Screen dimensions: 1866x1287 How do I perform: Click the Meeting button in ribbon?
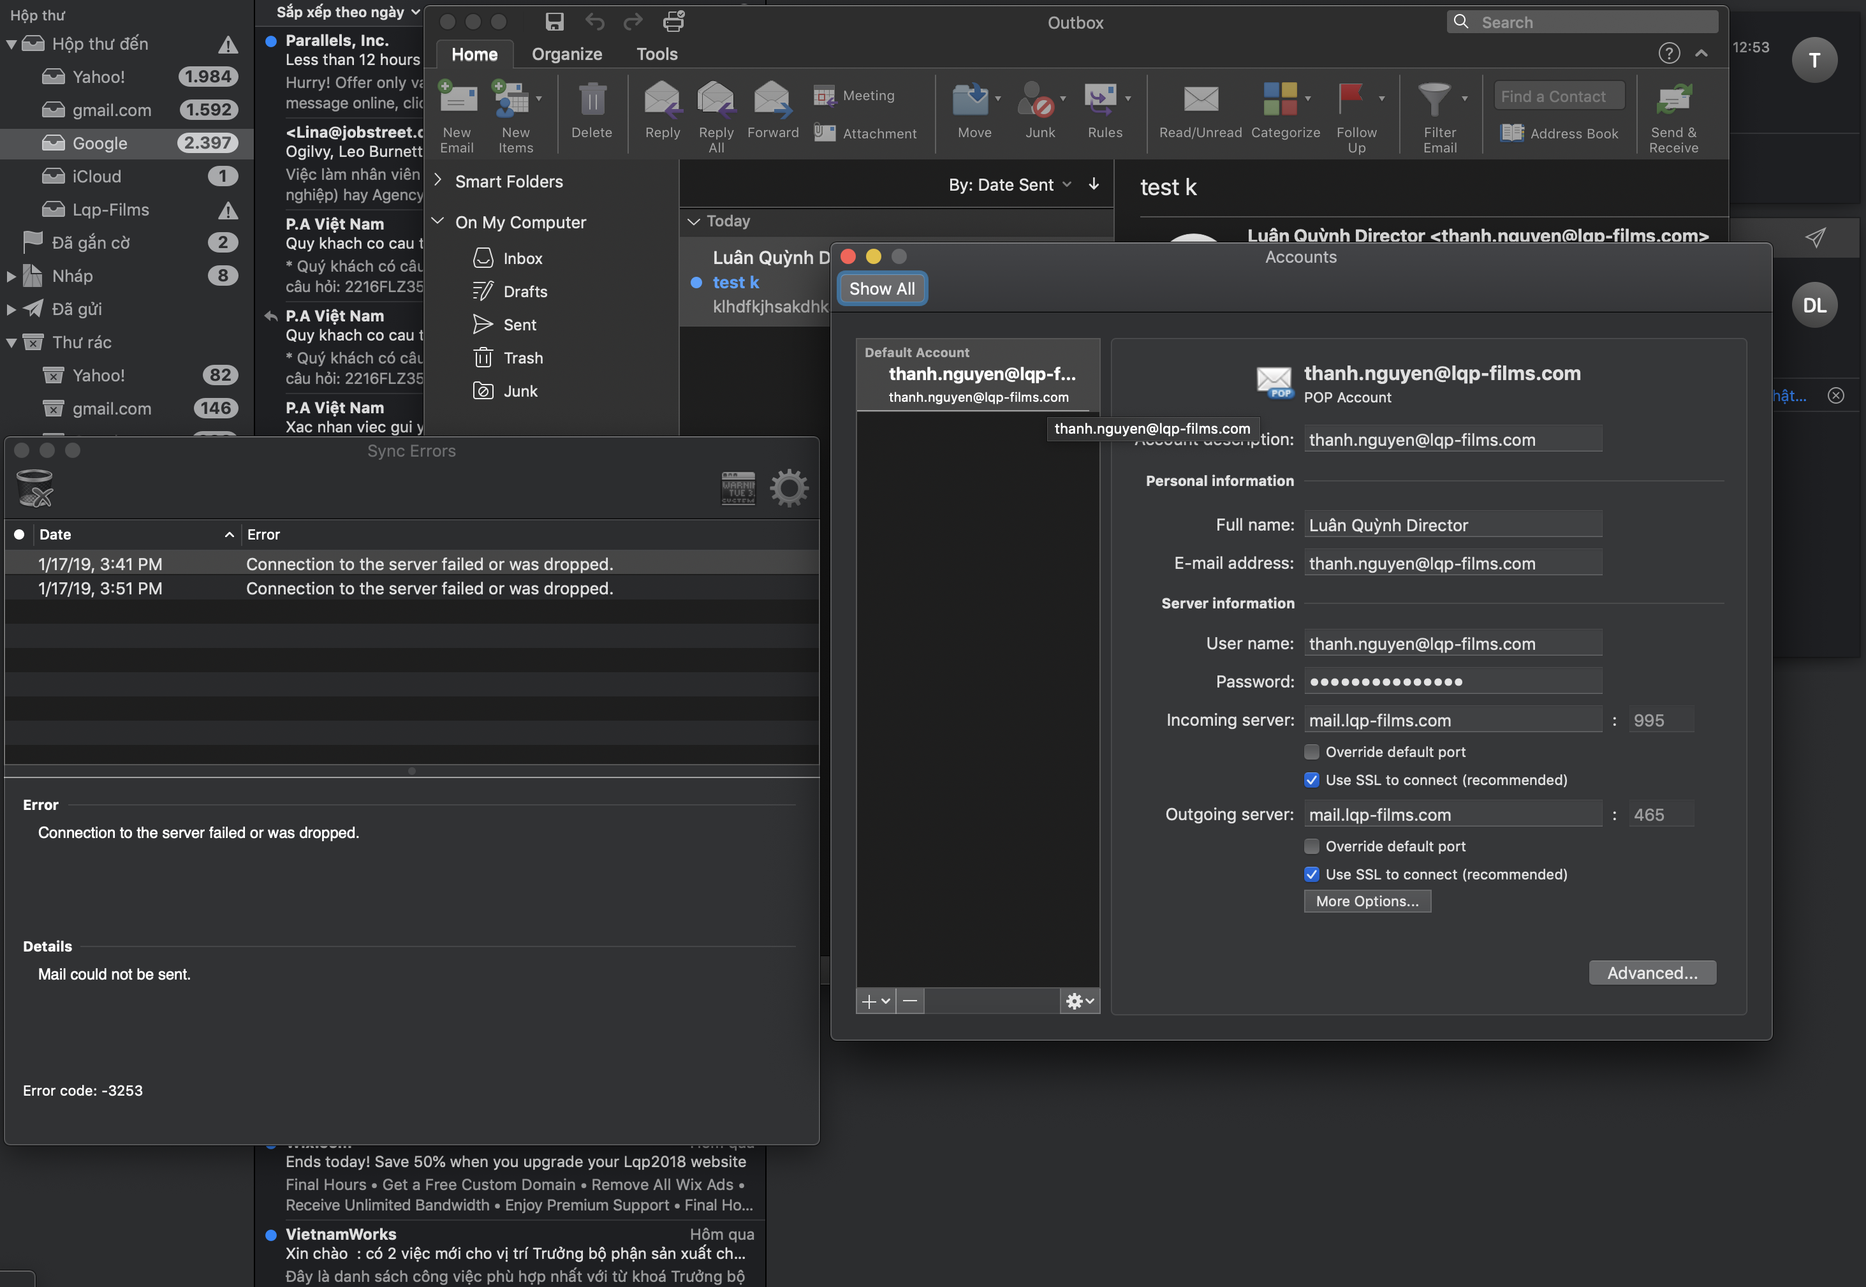click(854, 95)
